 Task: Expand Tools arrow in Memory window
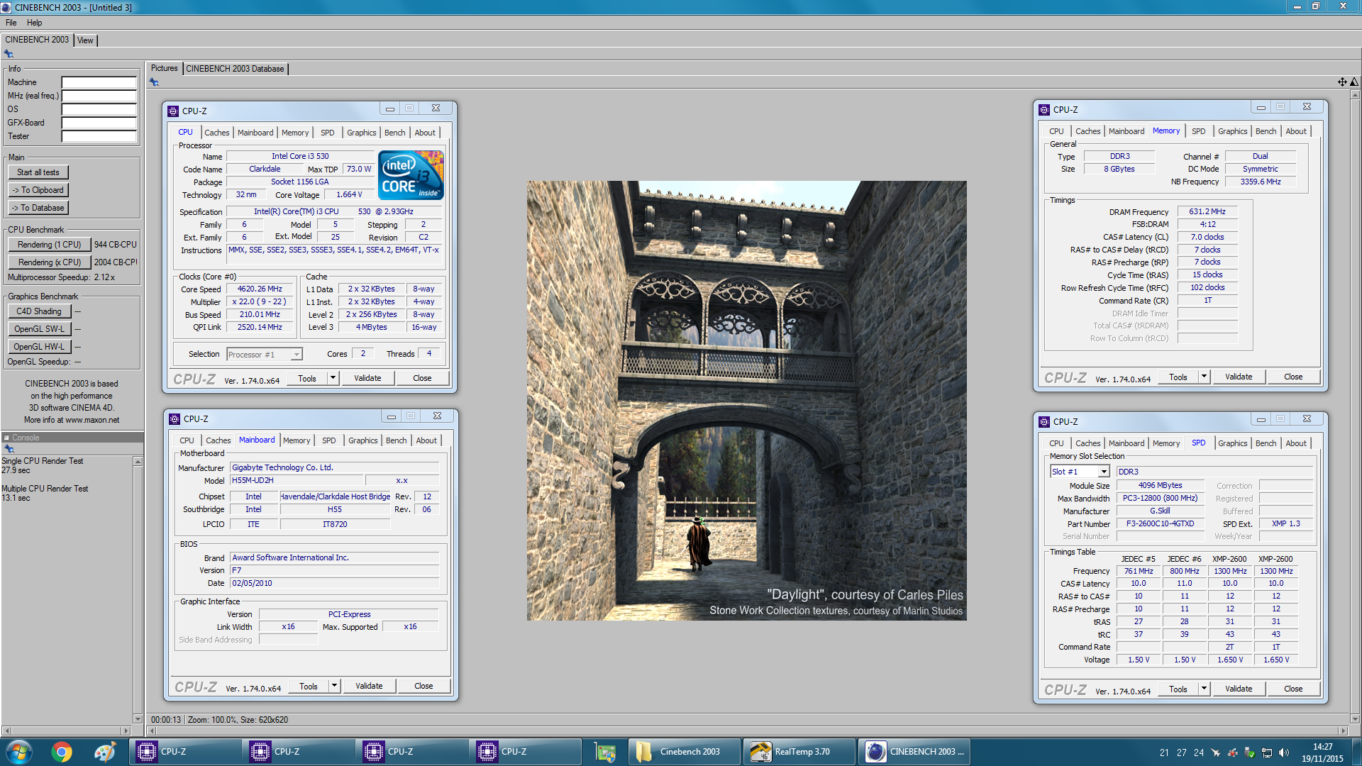pos(1204,377)
